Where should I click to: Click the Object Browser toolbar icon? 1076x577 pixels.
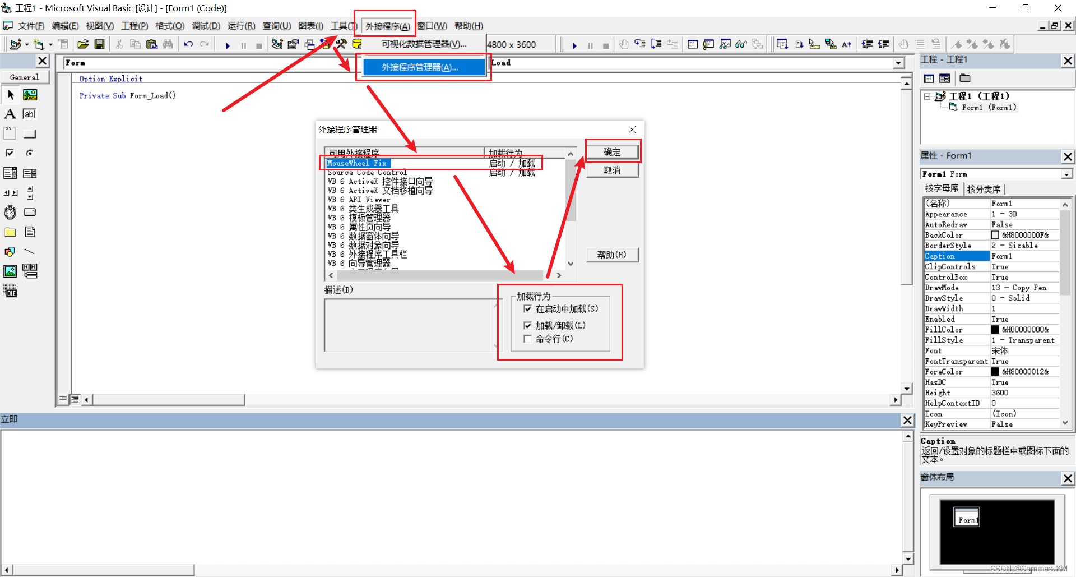(741, 44)
